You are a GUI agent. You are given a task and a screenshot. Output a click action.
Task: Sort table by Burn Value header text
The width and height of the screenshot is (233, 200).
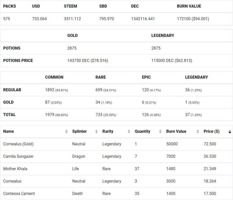(x=176, y=131)
